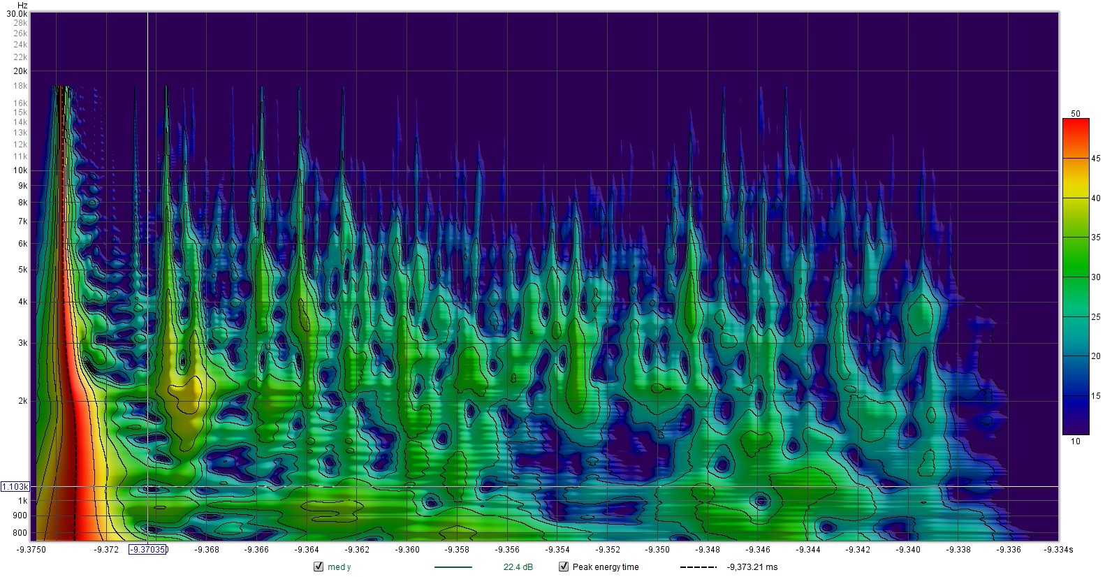The width and height of the screenshot is (1112, 577).
Task: Click the -9.360 time axis label
Action: (x=407, y=550)
